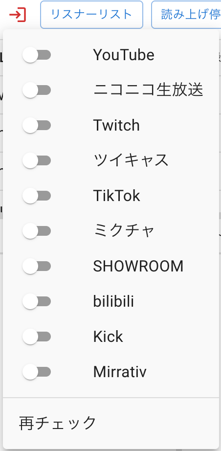221x451 pixels.
Task: Click the Twitch text label
Action: tap(116, 125)
